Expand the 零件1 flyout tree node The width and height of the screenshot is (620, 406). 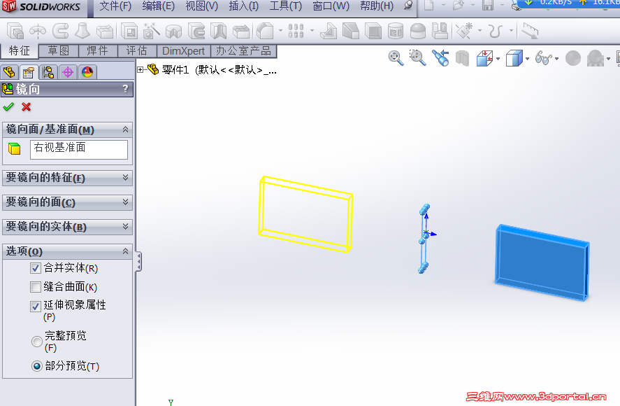(x=140, y=70)
